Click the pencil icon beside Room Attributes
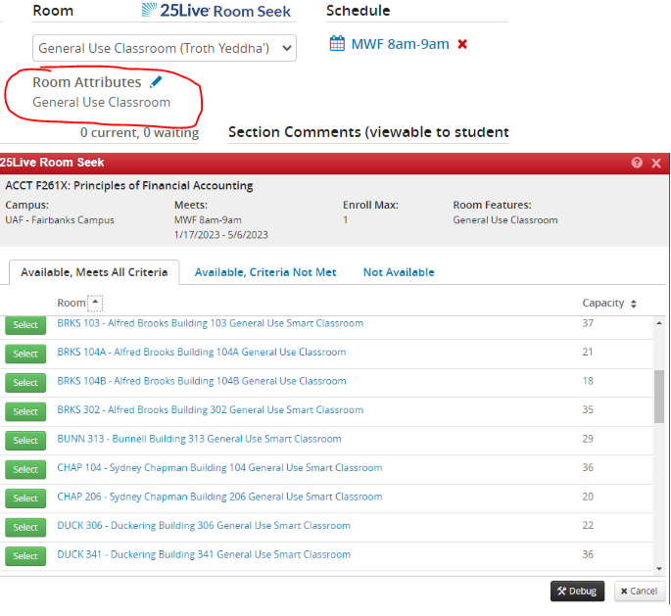Image resolution: width=671 pixels, height=616 pixels. pos(157,82)
